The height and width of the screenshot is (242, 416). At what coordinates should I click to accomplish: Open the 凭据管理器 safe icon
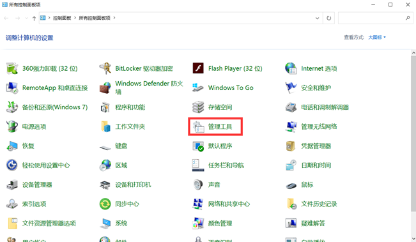[x=291, y=146]
